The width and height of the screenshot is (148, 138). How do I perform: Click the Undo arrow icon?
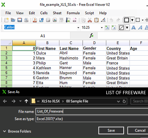pos(111,20)
